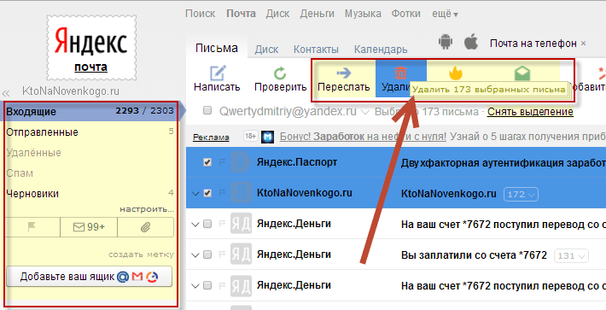Click the Добавьте ваш ящик button

(90, 277)
